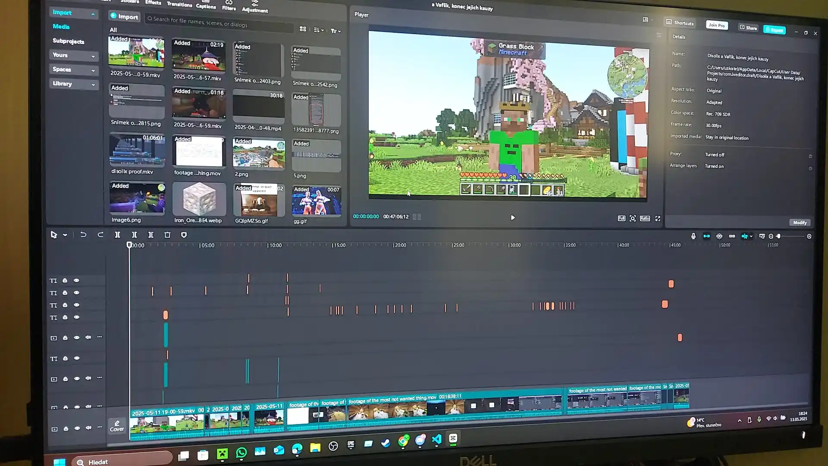Click the zoom in timeline icon

[809, 236]
